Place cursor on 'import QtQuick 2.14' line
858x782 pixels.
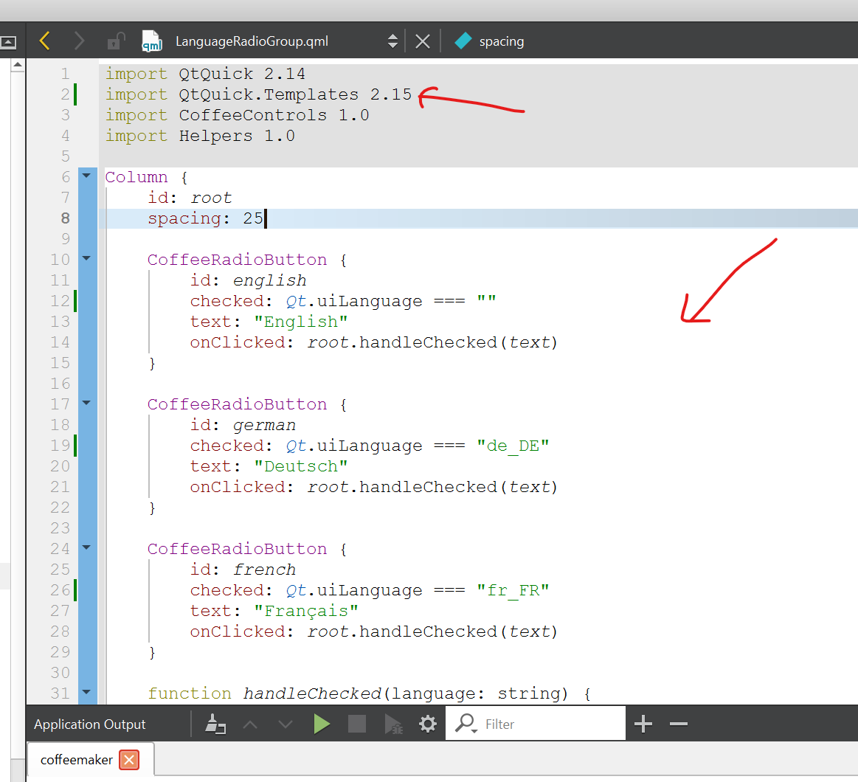click(x=205, y=74)
